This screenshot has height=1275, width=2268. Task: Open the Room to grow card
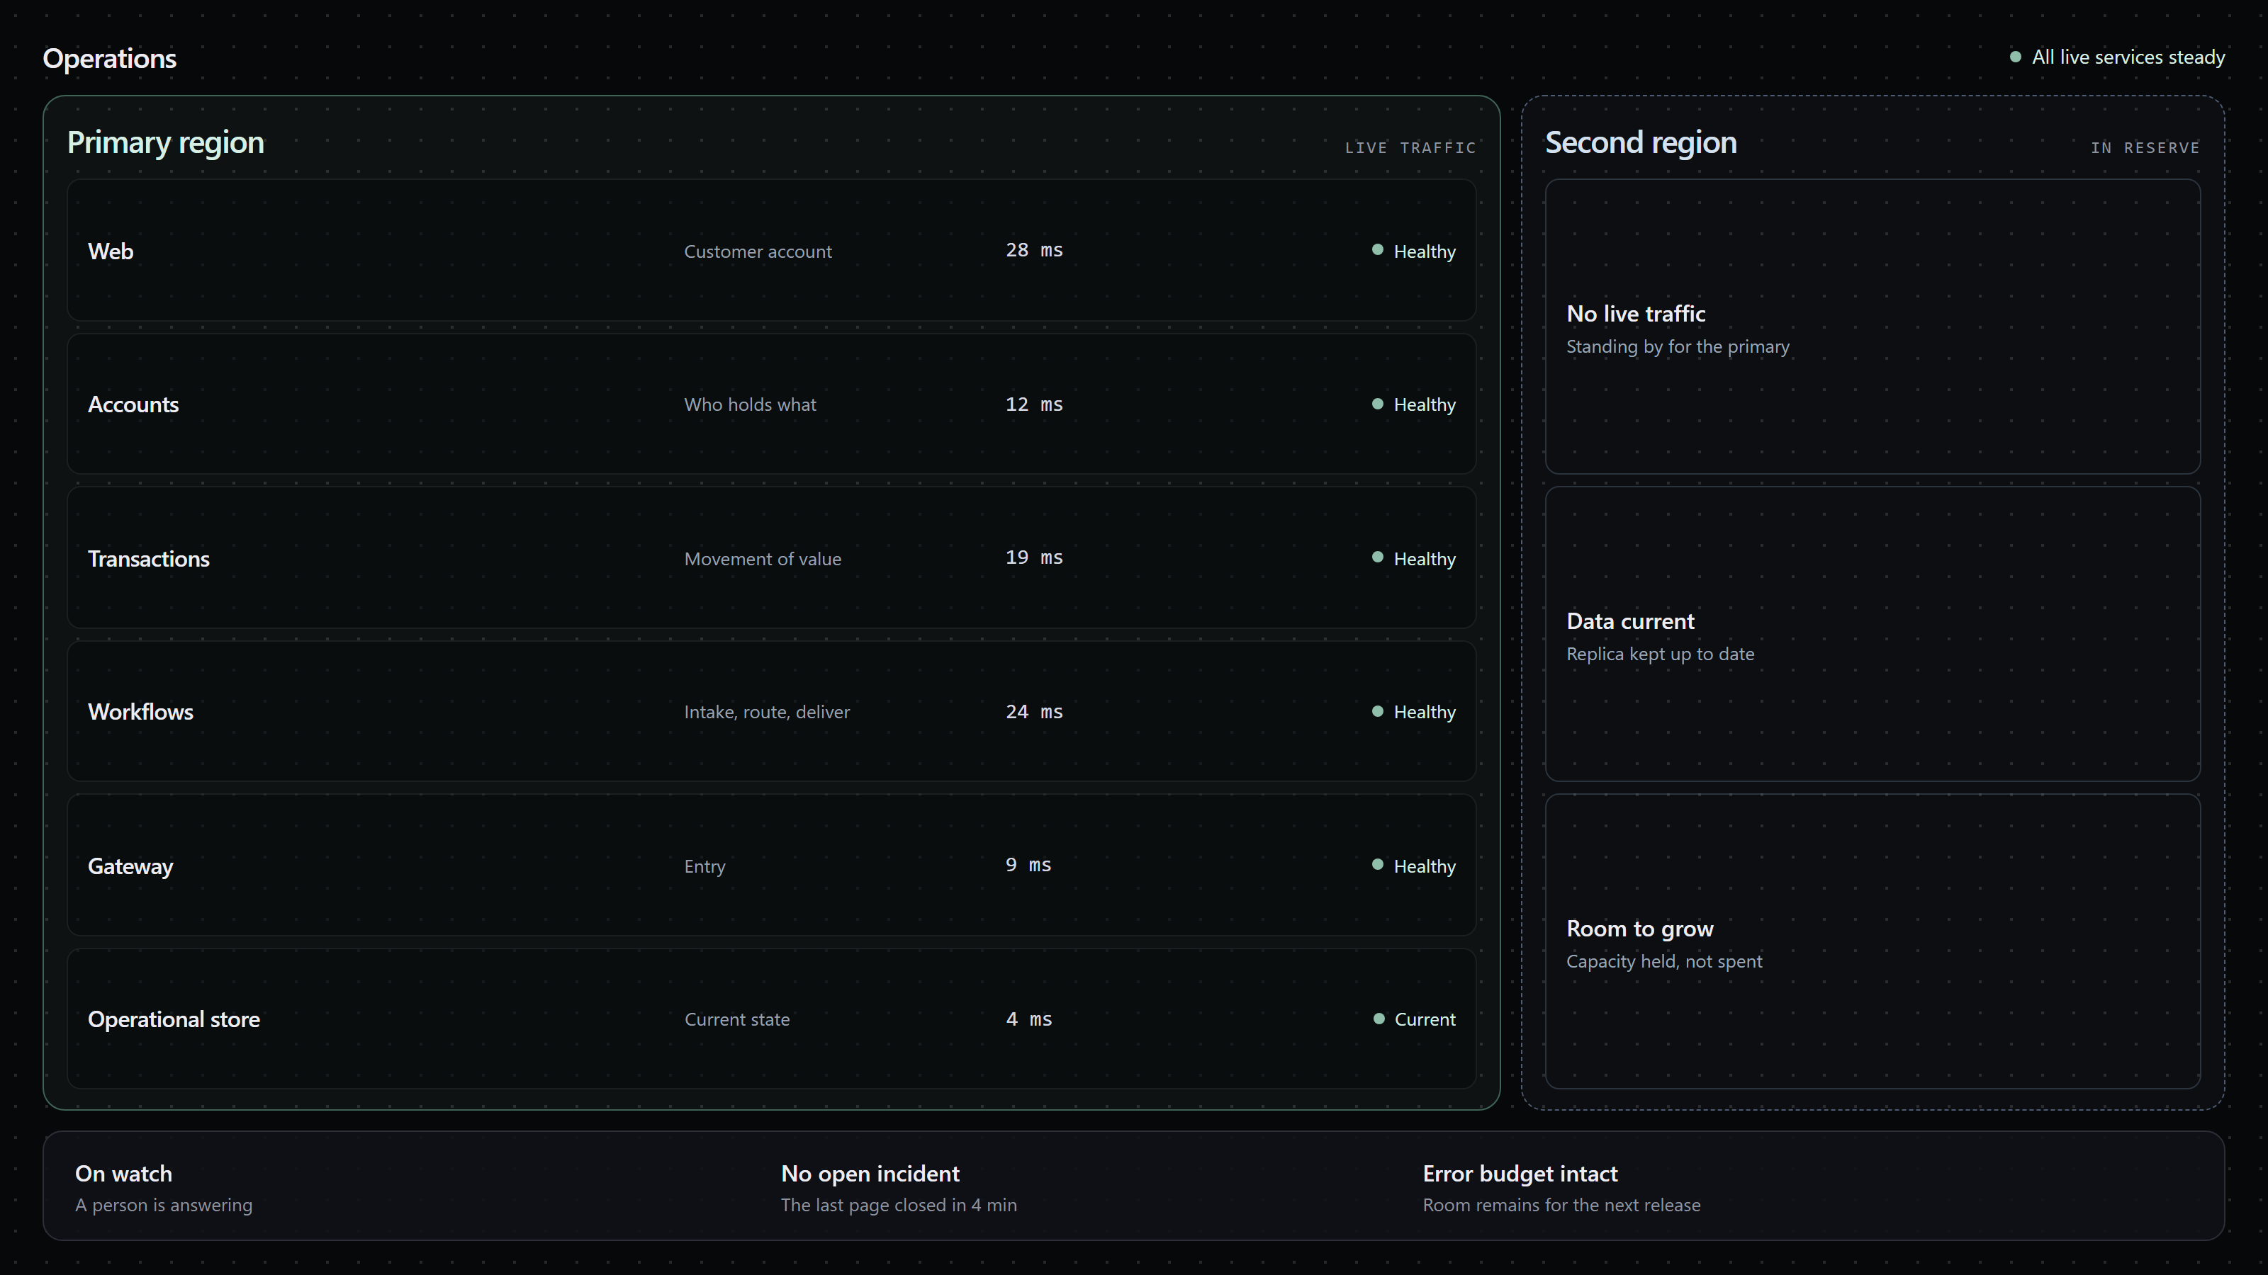pyautogui.click(x=1873, y=941)
